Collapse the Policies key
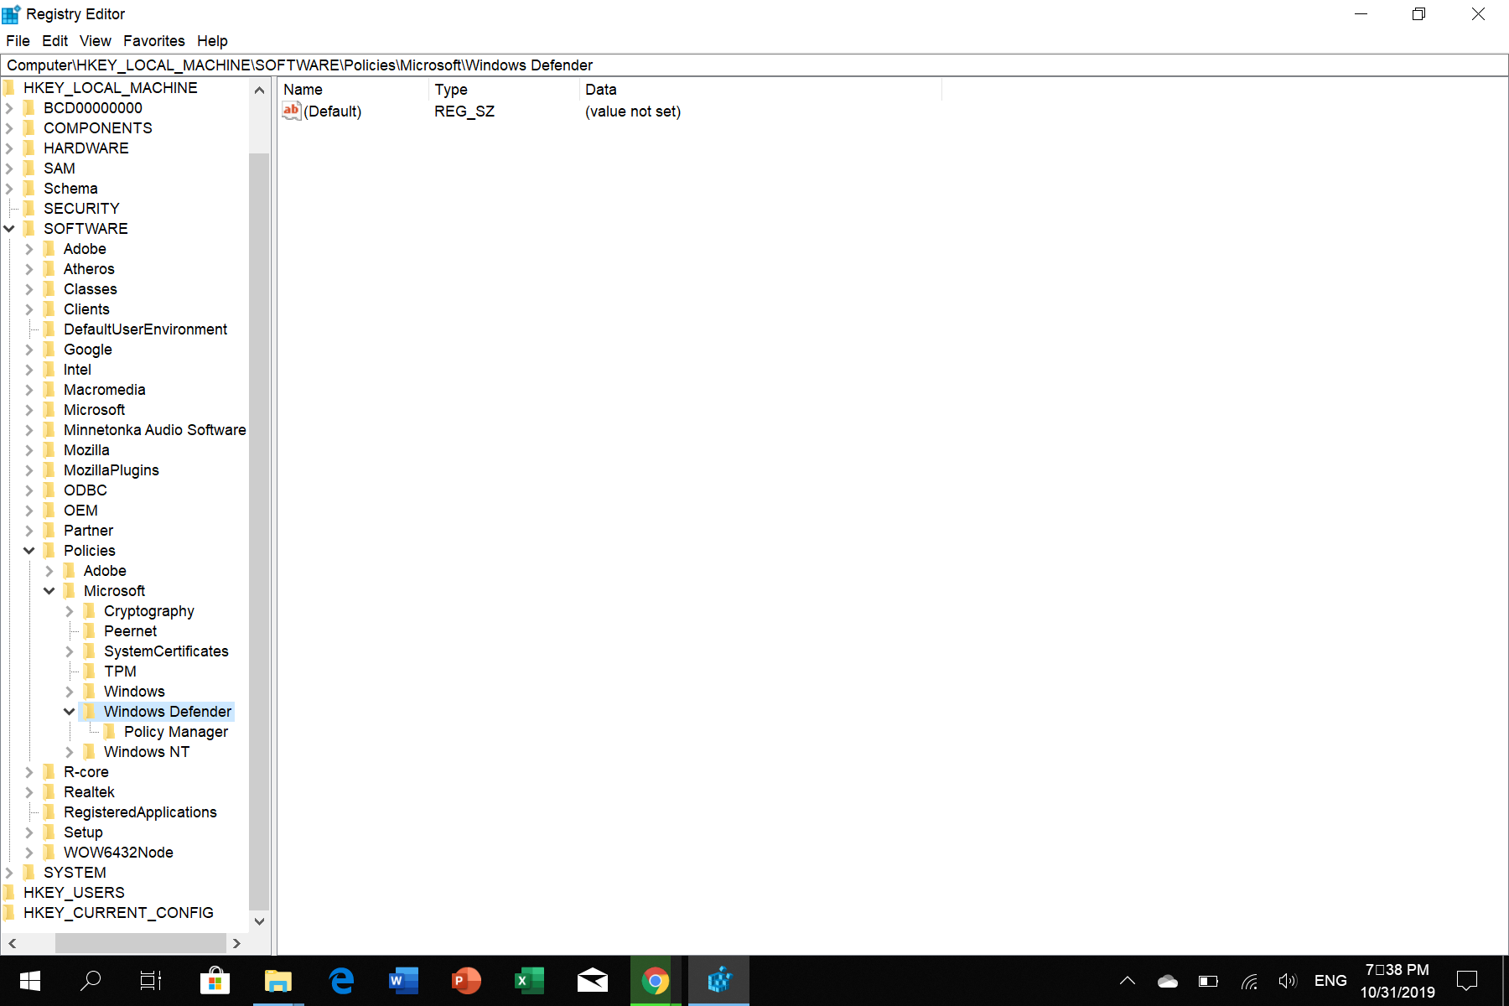1509x1006 pixels. pos(29,551)
